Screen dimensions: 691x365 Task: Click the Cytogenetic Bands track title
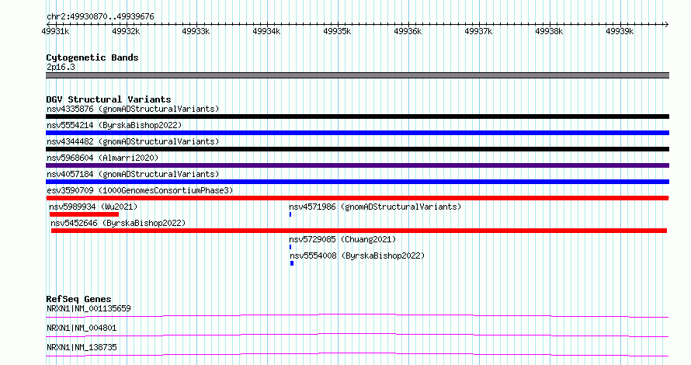pyautogui.click(x=92, y=57)
